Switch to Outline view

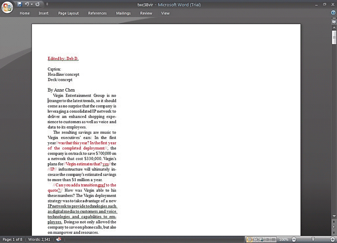click(x=267, y=239)
